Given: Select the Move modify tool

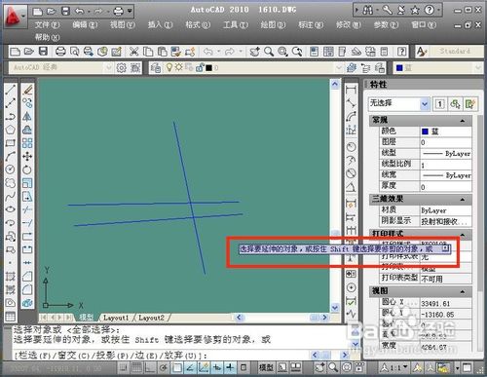Looking at the screenshot, I should coord(27,156).
